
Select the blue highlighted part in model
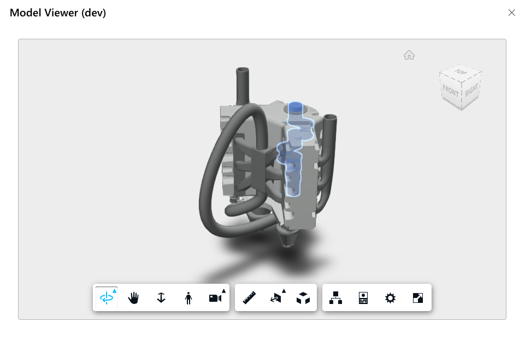[294, 147]
